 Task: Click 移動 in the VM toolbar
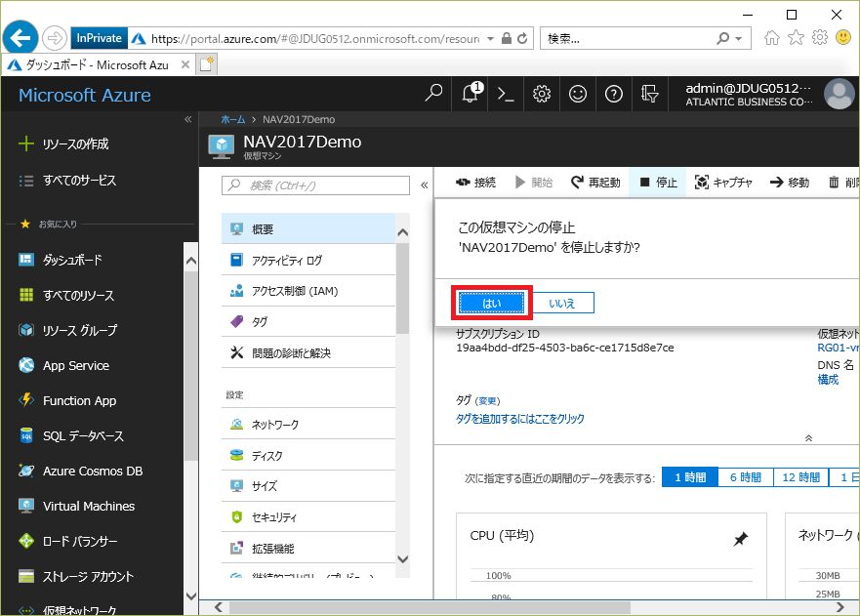pyautogui.click(x=790, y=183)
